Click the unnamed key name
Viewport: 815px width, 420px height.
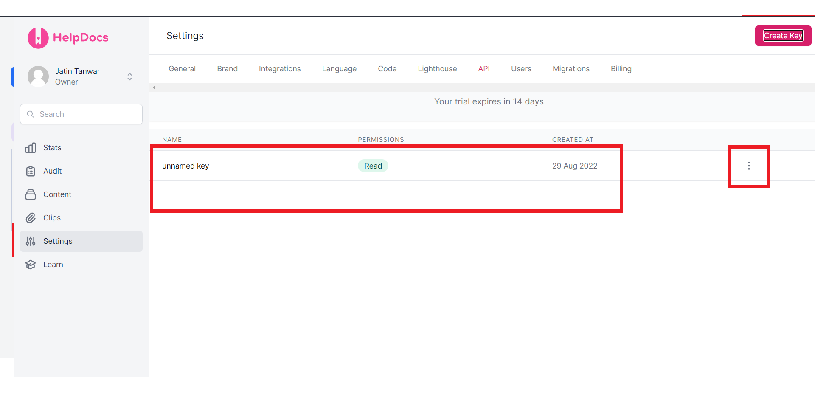point(185,166)
